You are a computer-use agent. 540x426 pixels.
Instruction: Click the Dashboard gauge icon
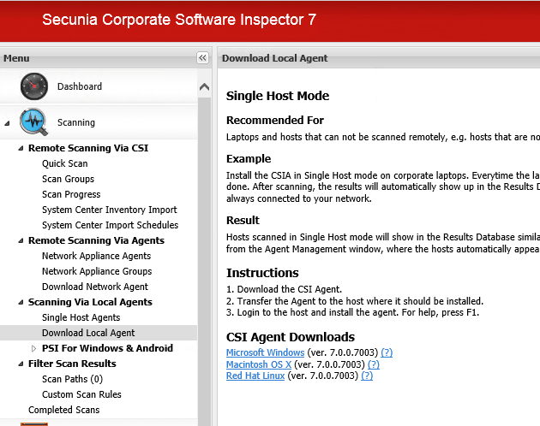(x=34, y=86)
